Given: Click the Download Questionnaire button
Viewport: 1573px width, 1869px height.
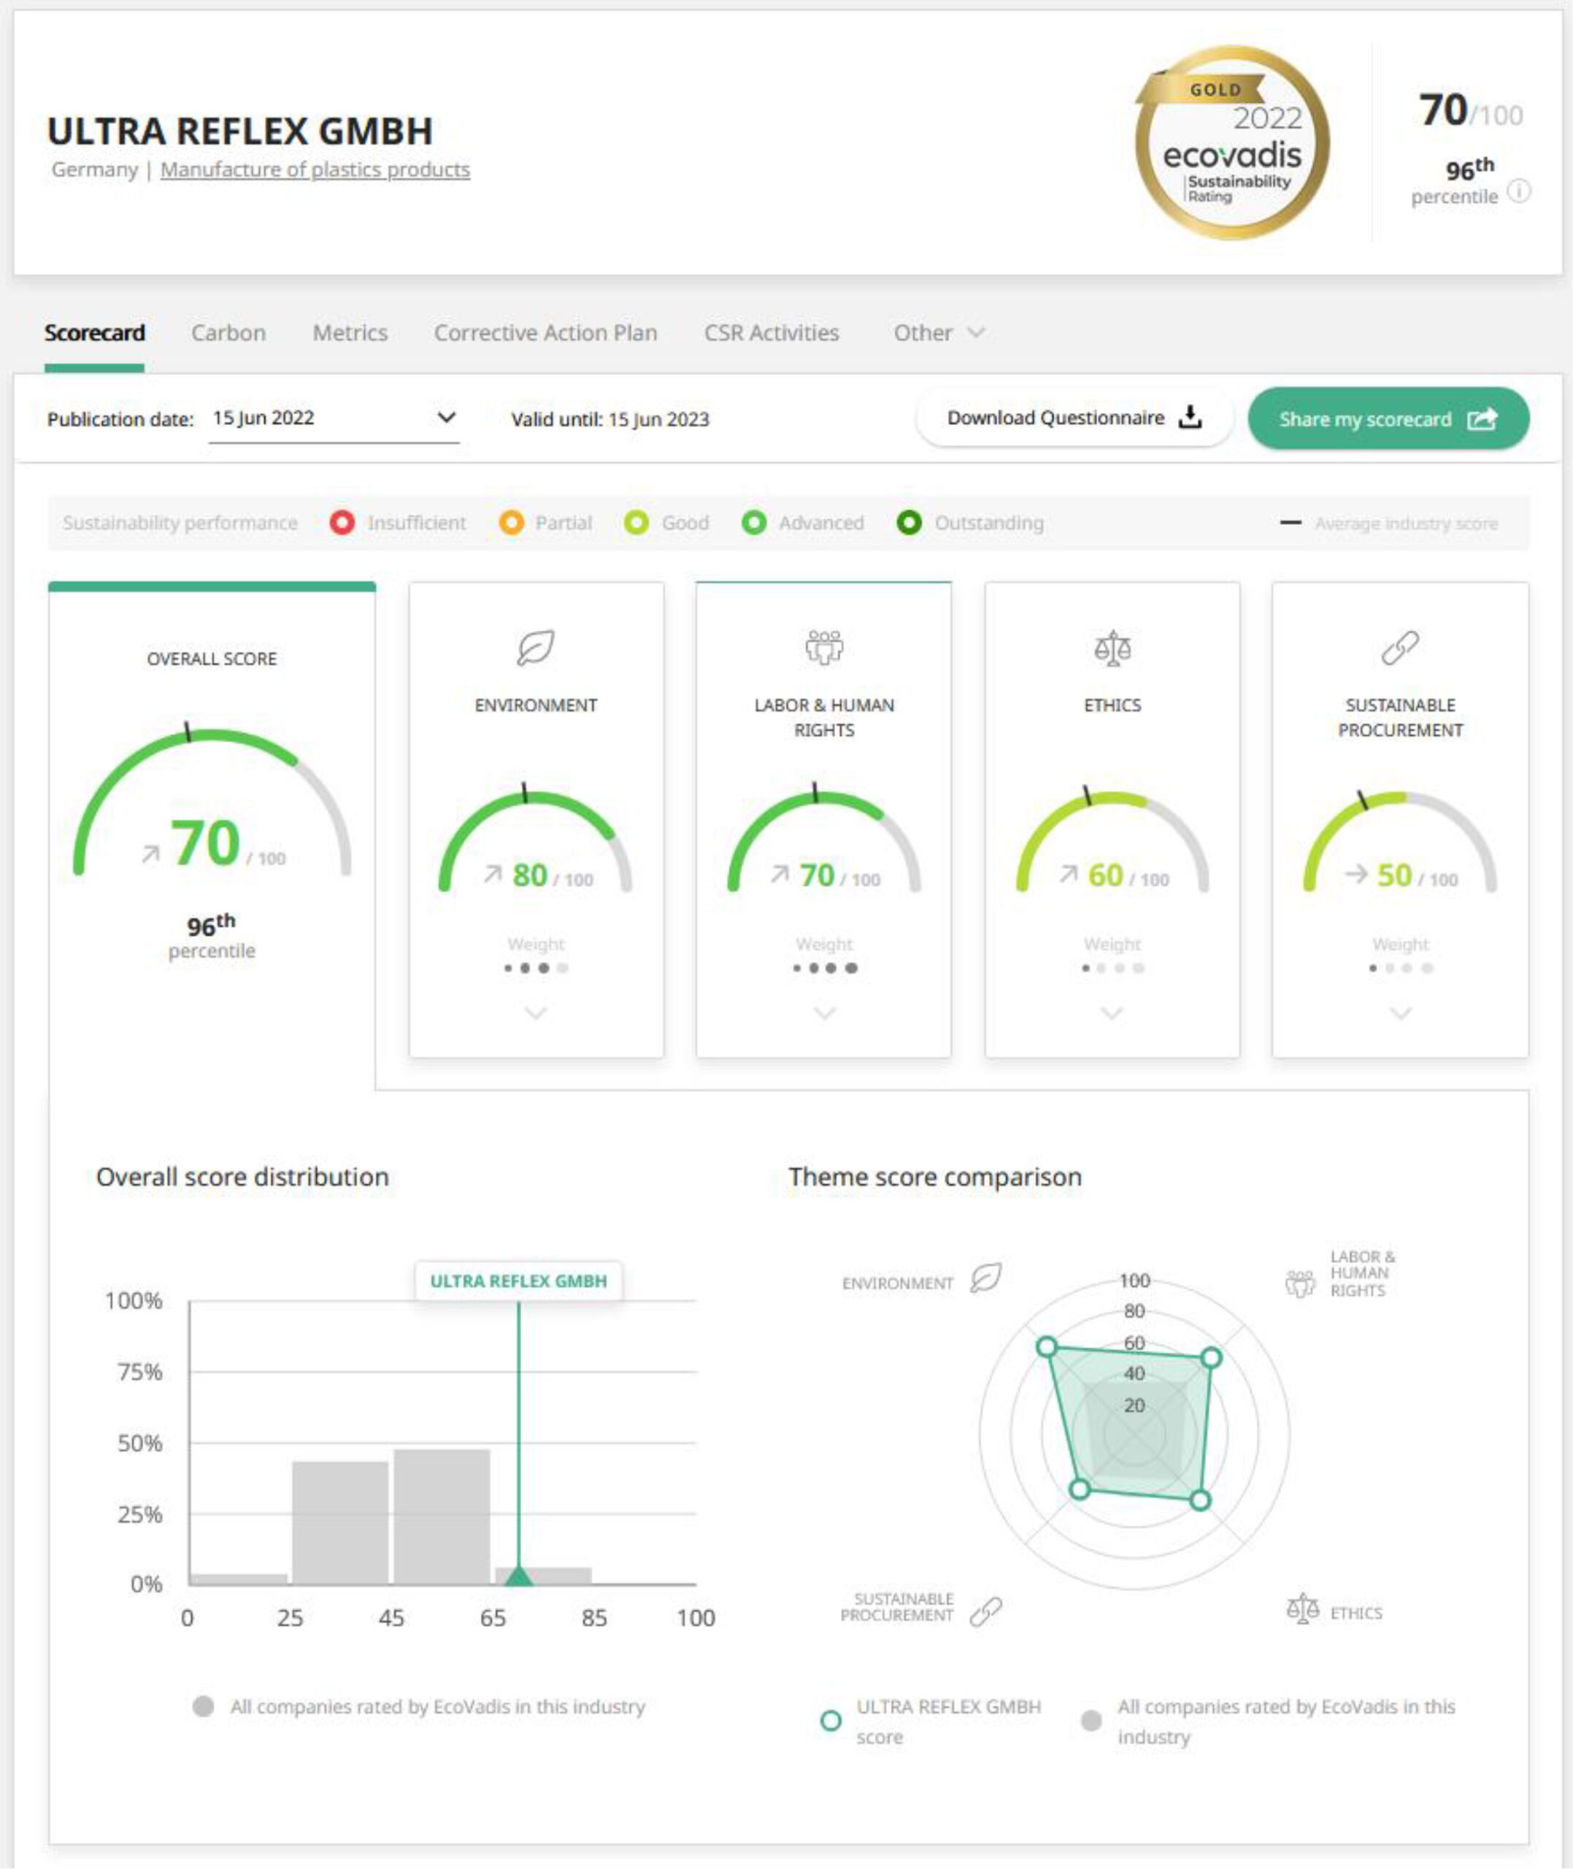Looking at the screenshot, I should (x=1074, y=418).
